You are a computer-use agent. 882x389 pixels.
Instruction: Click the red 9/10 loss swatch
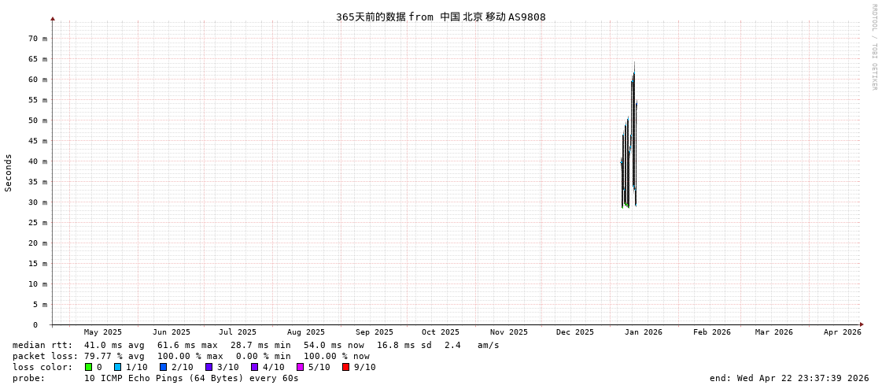pyautogui.click(x=346, y=367)
